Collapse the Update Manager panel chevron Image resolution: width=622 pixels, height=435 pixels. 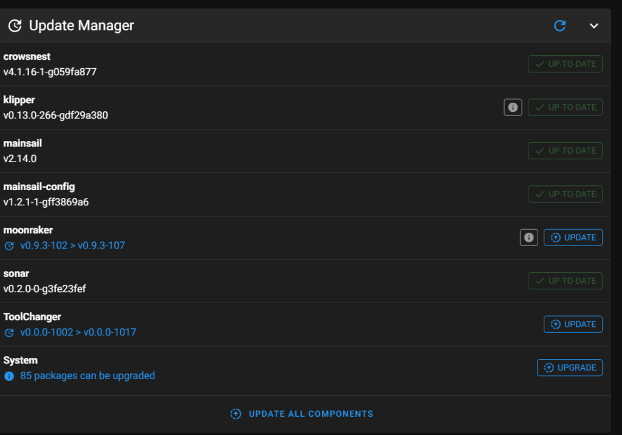(x=594, y=26)
